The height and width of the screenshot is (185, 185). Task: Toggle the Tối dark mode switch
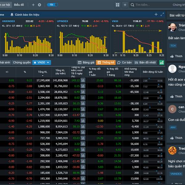[52, 5]
